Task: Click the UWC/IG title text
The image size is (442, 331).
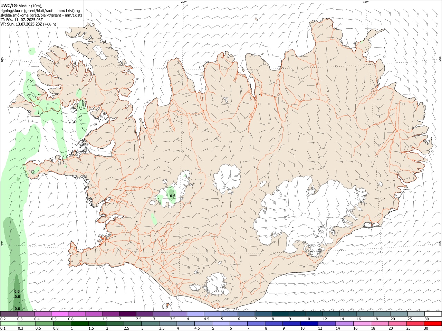Action: tap(8, 6)
